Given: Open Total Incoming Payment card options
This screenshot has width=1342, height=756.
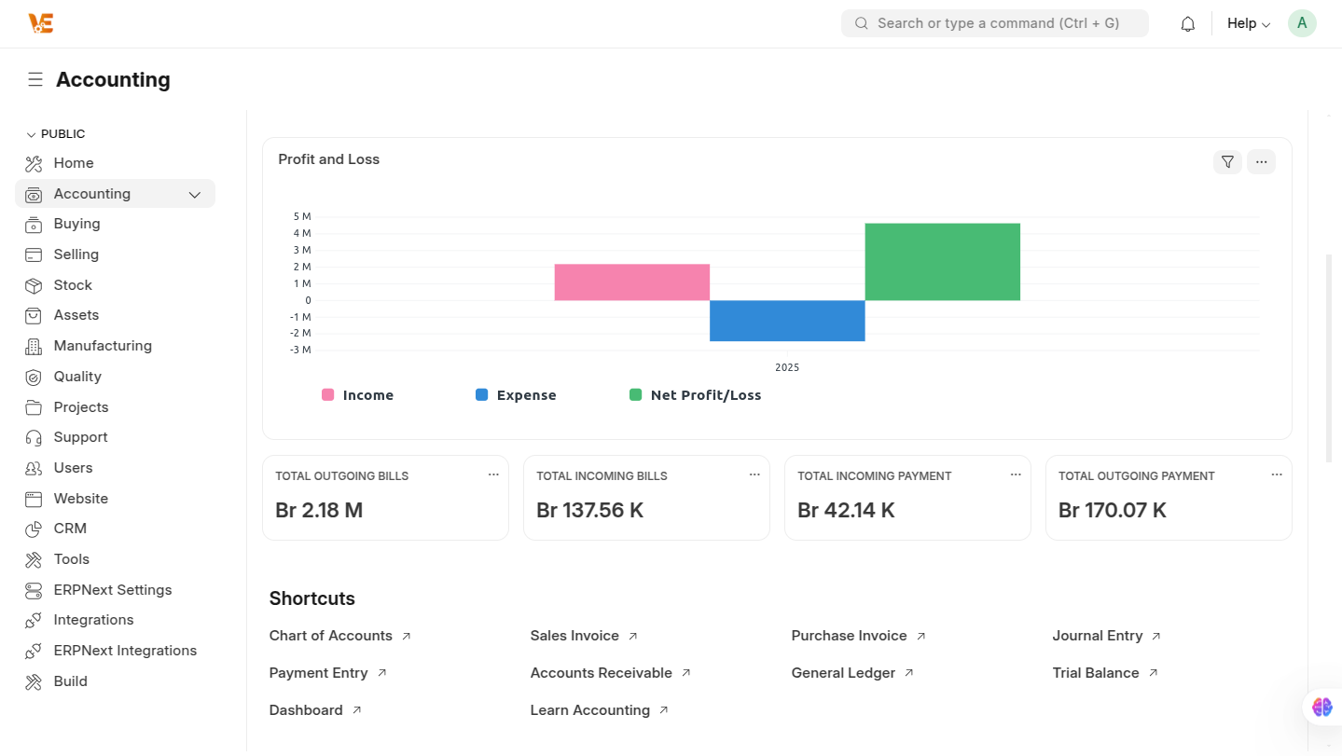Looking at the screenshot, I should pos(1016,475).
